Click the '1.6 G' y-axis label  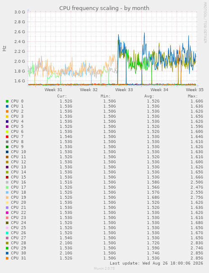click(x=20, y=81)
